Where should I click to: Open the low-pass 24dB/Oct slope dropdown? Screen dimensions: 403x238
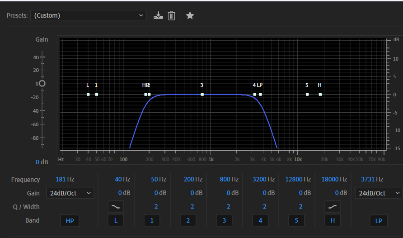[x=378, y=193]
